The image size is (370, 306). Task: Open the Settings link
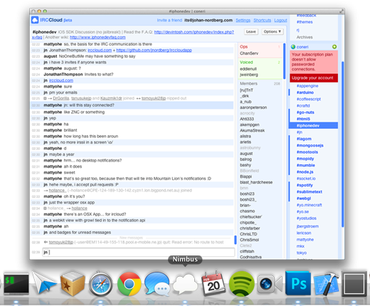243,21
